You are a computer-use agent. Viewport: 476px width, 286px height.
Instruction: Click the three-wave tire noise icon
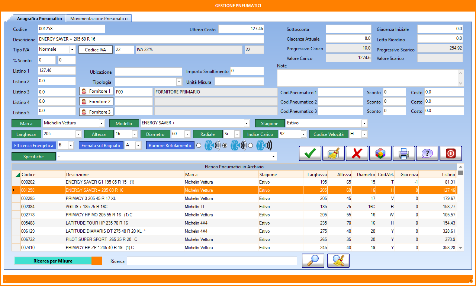coord(264,146)
